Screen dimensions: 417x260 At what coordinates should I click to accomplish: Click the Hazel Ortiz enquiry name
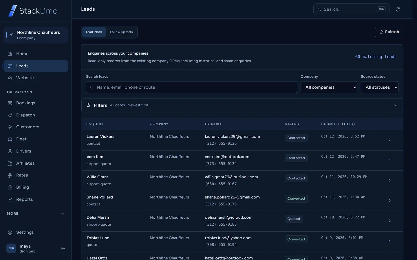coord(97,258)
